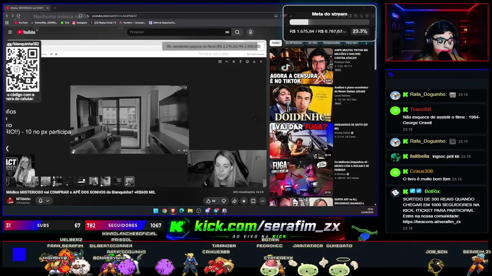Click the YouTube search magnifier button

pyautogui.click(x=237, y=32)
